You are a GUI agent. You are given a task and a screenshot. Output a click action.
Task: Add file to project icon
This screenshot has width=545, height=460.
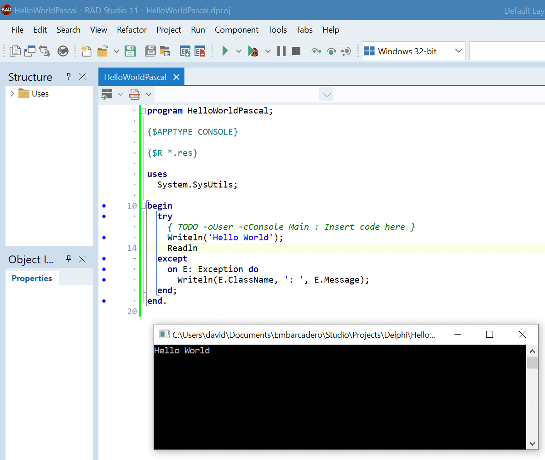click(185, 51)
